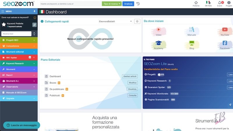
Task: Click the SEOZoom Lite plan title
Action: click(x=155, y=64)
